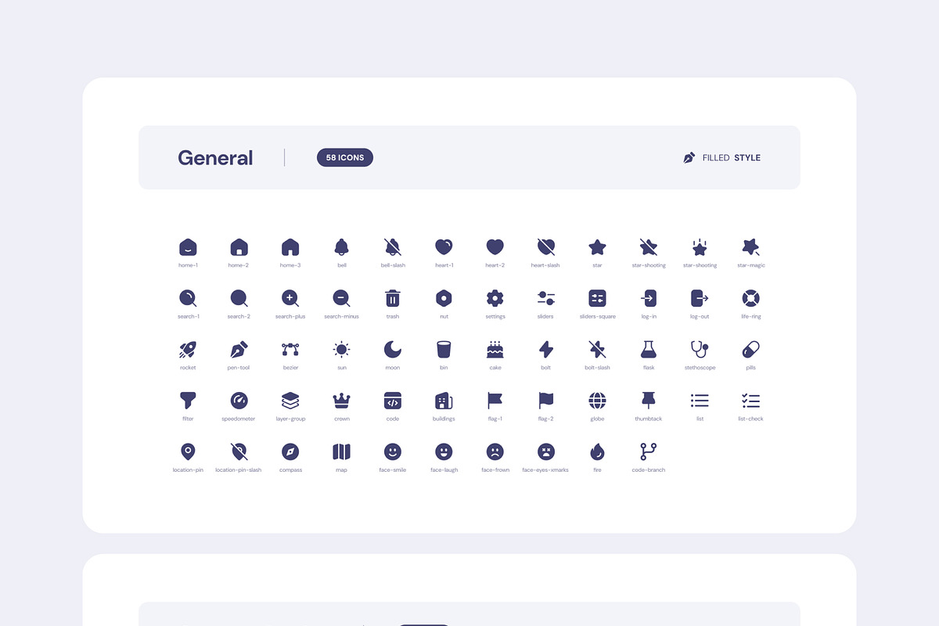The width and height of the screenshot is (939, 626).
Task: Select the bolt icon without slash
Action: pyautogui.click(x=545, y=349)
